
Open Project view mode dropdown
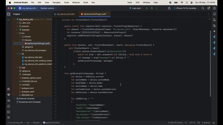pyautogui.click(x=18, y=14)
